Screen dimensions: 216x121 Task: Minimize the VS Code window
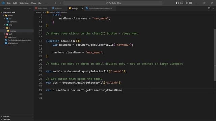point(197,3)
